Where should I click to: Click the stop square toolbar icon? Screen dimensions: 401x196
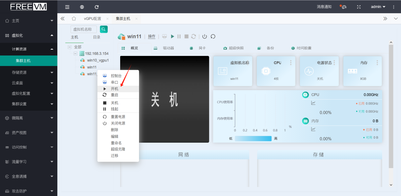pos(187,36)
